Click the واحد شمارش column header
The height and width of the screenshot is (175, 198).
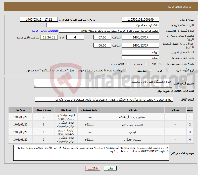coord(89,110)
